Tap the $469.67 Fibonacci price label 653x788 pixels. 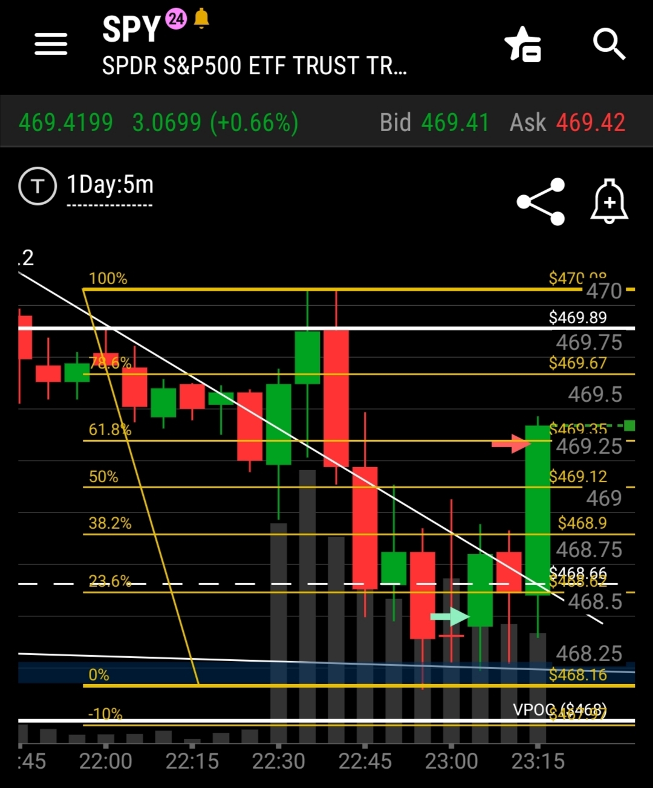click(x=577, y=363)
